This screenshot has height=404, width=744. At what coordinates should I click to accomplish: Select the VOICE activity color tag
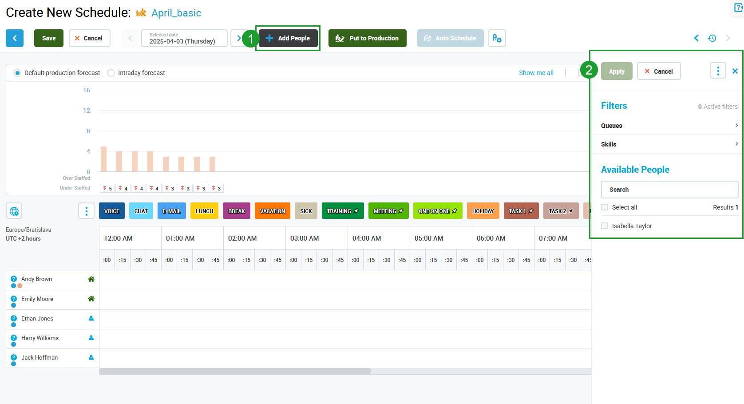click(x=112, y=211)
